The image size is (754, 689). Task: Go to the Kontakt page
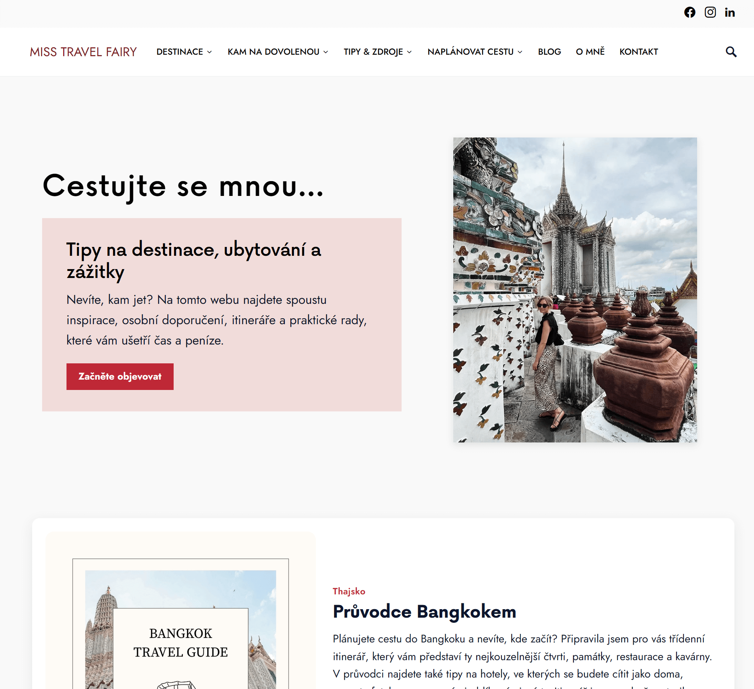[638, 52]
